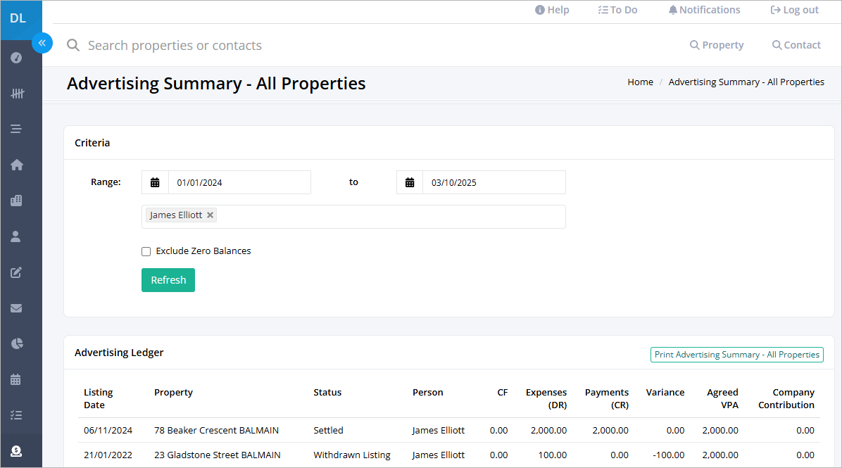Remove James Elliott from filter

pyautogui.click(x=210, y=215)
